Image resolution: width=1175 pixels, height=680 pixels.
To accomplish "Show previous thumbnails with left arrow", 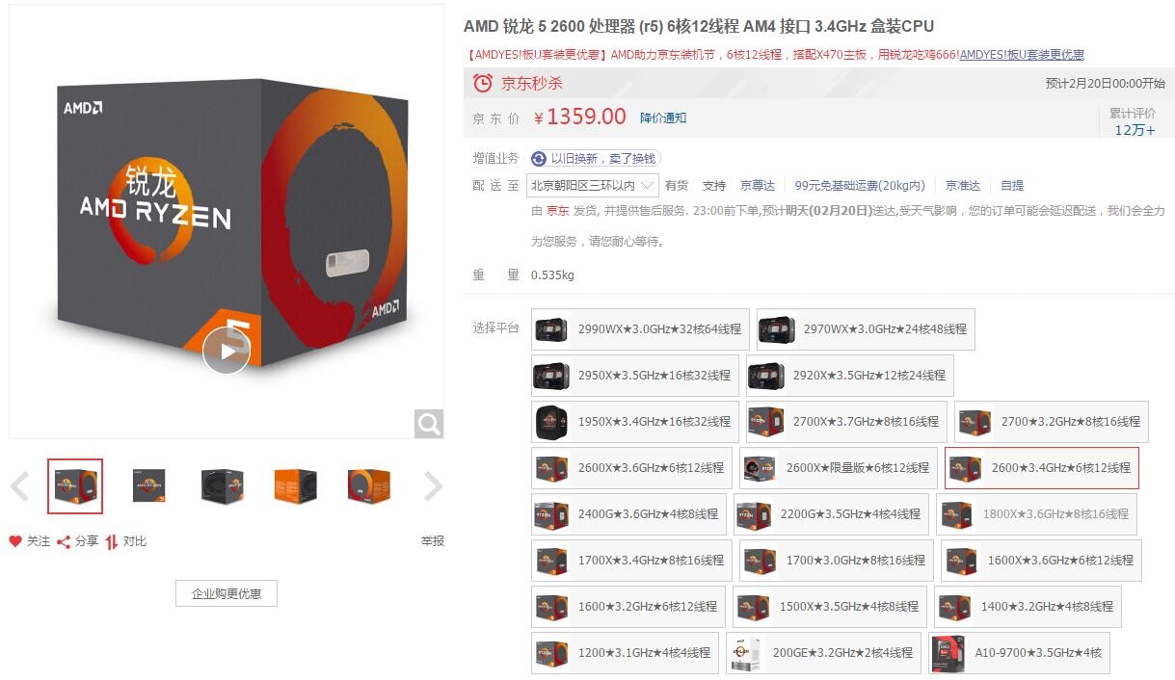I will point(19,486).
